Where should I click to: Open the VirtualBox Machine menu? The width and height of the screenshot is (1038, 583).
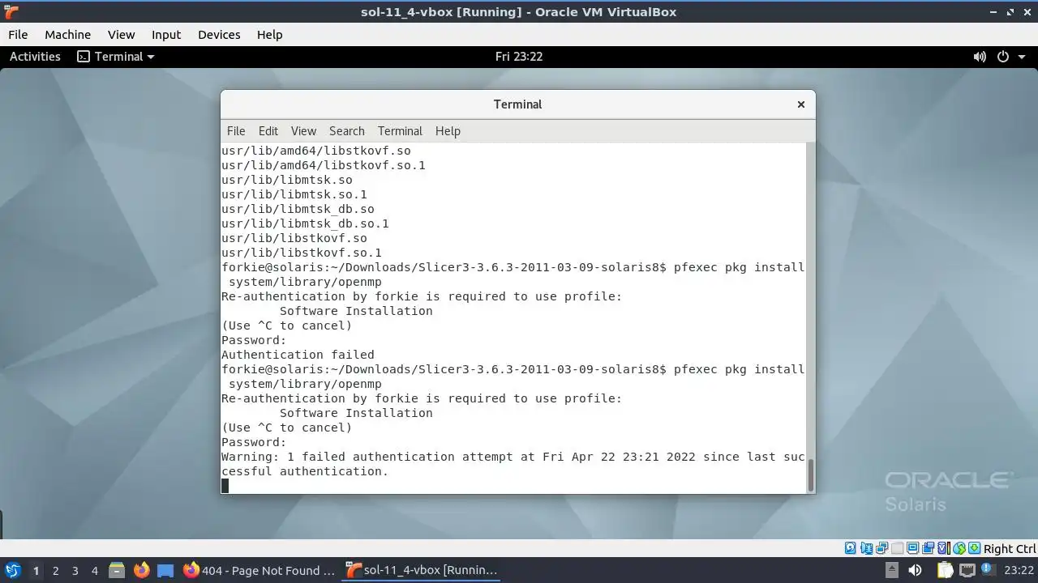[67, 35]
